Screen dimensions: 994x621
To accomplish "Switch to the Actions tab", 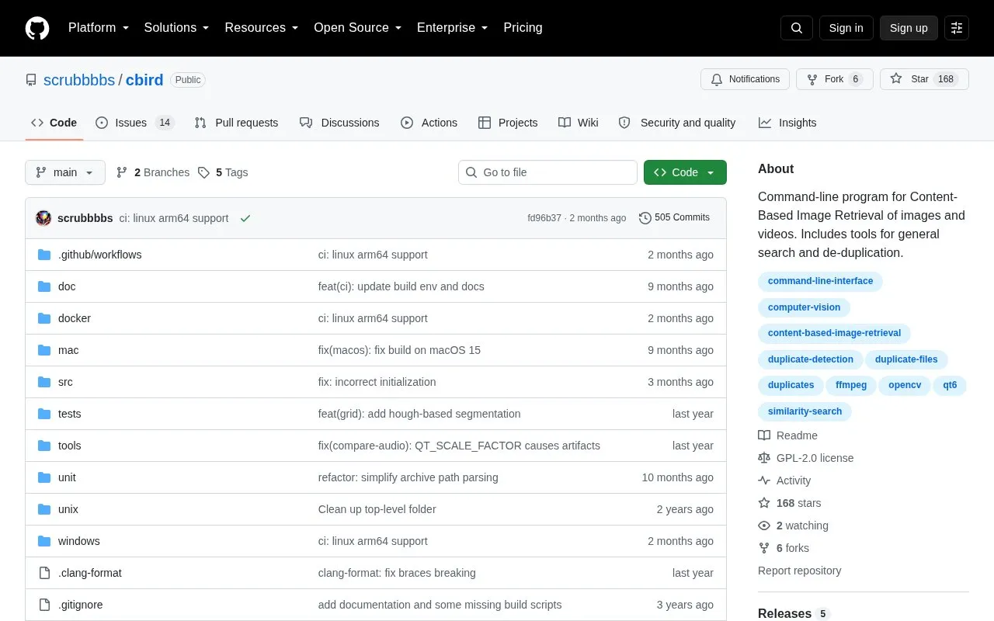I will click(x=429, y=123).
